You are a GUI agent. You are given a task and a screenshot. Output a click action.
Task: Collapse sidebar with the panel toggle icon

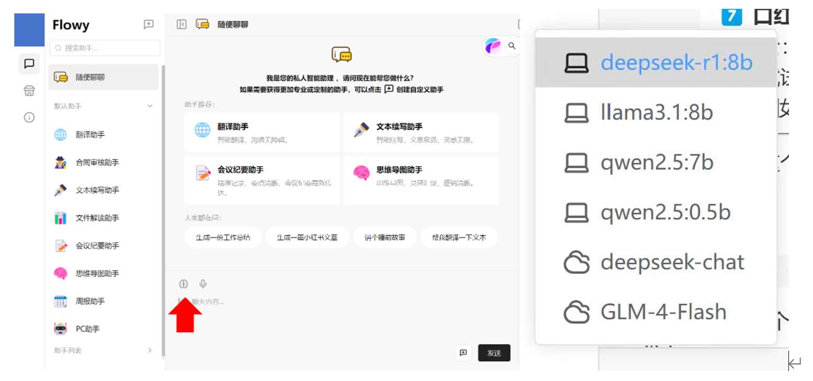click(181, 24)
